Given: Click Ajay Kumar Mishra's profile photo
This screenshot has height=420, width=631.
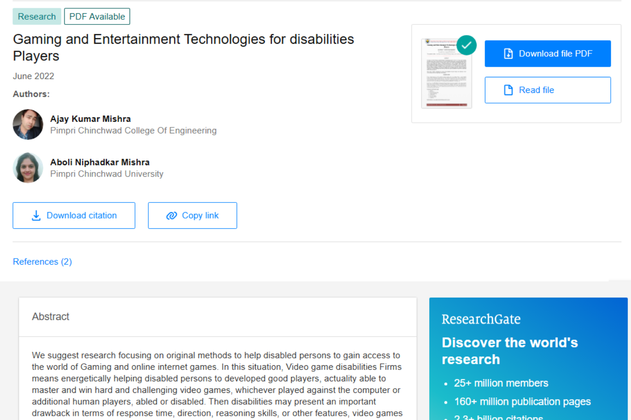Looking at the screenshot, I should point(28,124).
